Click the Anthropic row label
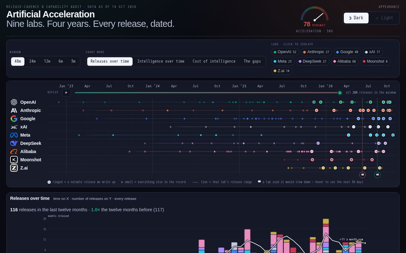The width and height of the screenshot is (406, 253). pos(30,110)
